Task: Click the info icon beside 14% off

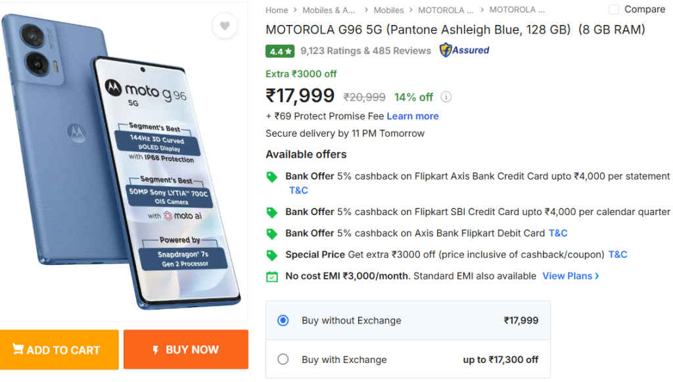Action: (446, 97)
